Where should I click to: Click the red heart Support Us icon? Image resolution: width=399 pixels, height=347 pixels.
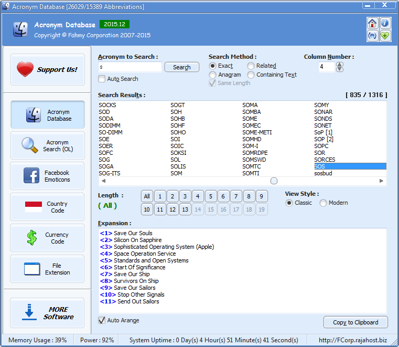tap(25, 69)
